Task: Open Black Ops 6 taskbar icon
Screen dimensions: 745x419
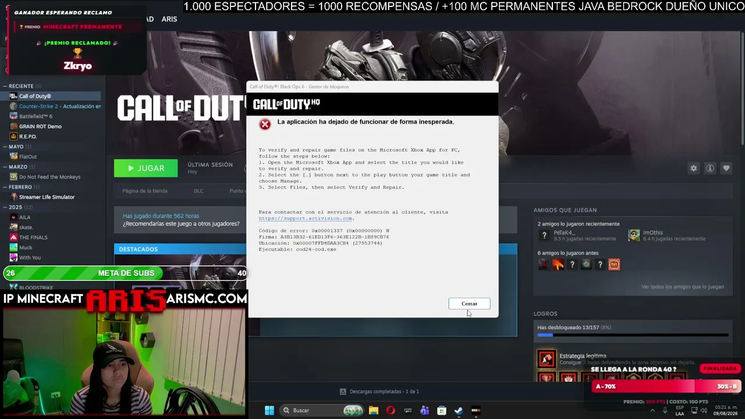Action: click(x=476, y=410)
